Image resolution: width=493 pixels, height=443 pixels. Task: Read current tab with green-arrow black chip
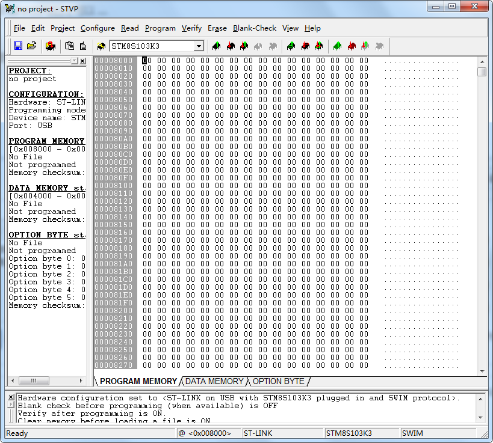tap(216, 46)
